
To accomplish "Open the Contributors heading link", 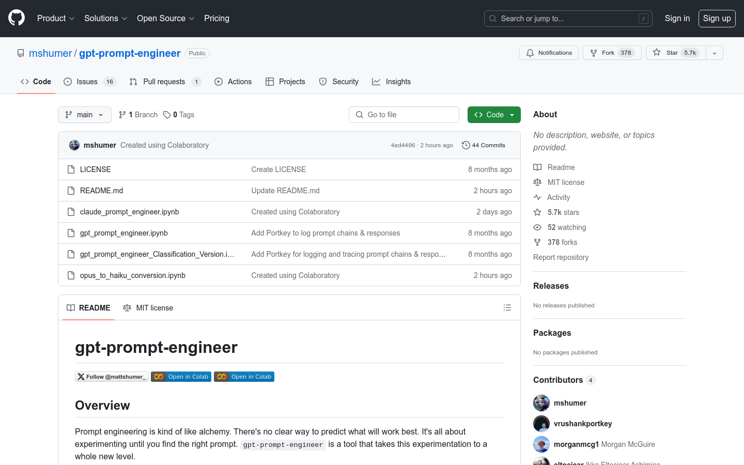I will (564, 380).
